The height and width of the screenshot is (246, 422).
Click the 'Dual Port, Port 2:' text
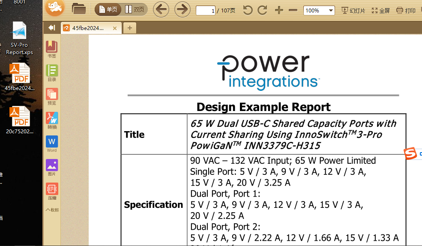(225, 227)
